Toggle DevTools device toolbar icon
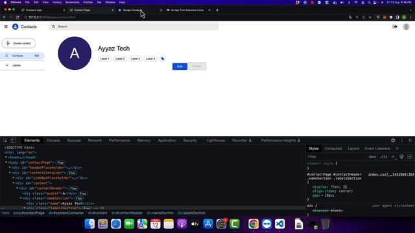Screen dimensions: 415x233 click(x=13, y=140)
